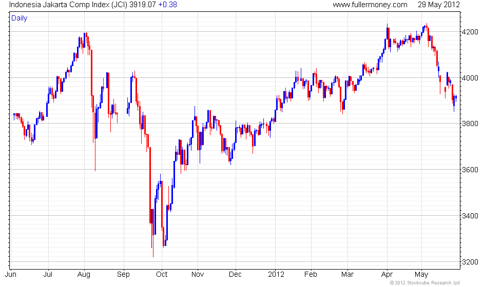Click the Sep month axis label
The width and height of the screenshot is (503, 287).
click(124, 275)
